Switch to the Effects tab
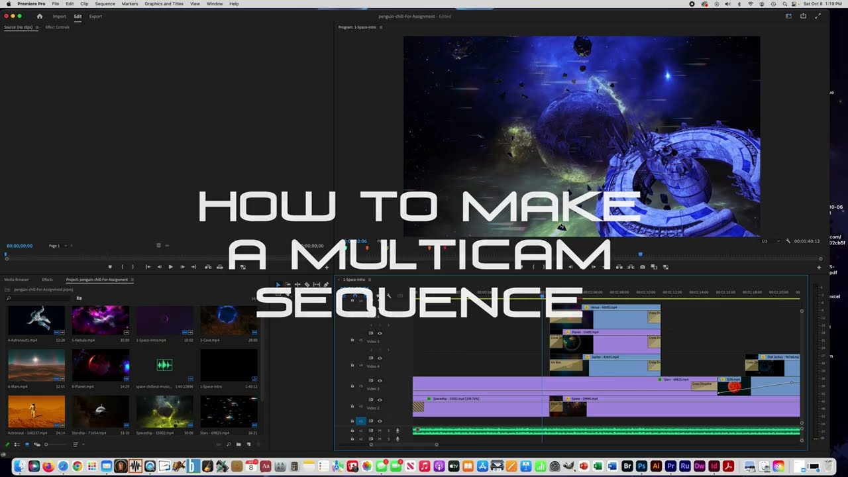The width and height of the screenshot is (848, 477). click(47, 280)
